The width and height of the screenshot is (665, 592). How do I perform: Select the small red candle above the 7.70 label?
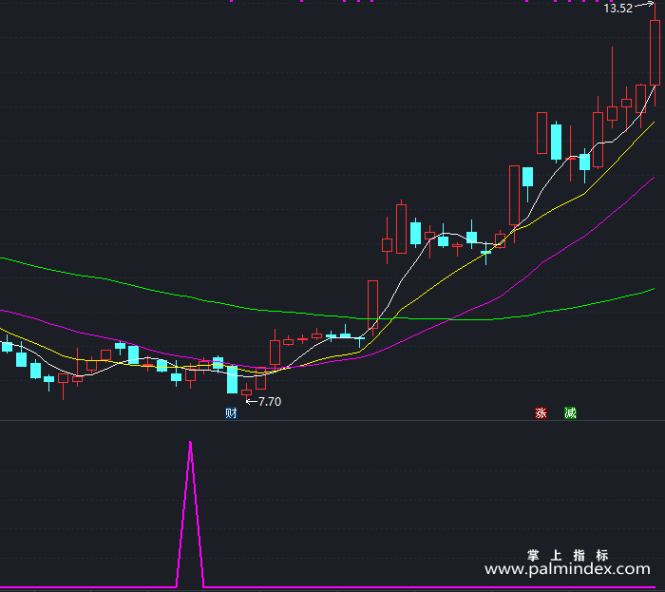coord(246,391)
